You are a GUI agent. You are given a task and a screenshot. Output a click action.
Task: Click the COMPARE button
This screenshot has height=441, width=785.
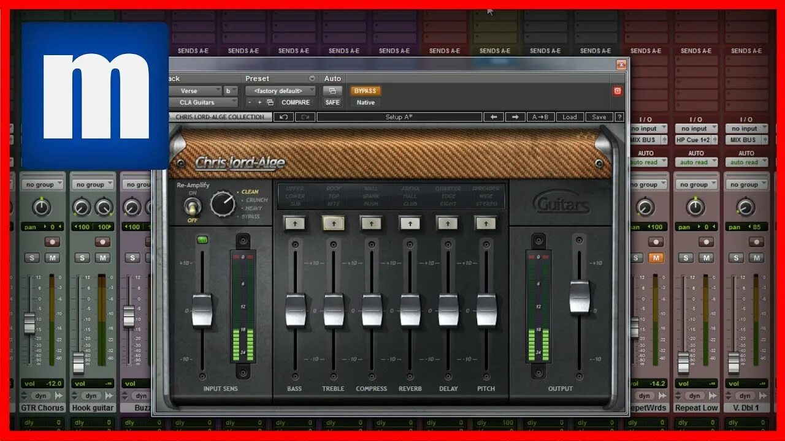296,102
